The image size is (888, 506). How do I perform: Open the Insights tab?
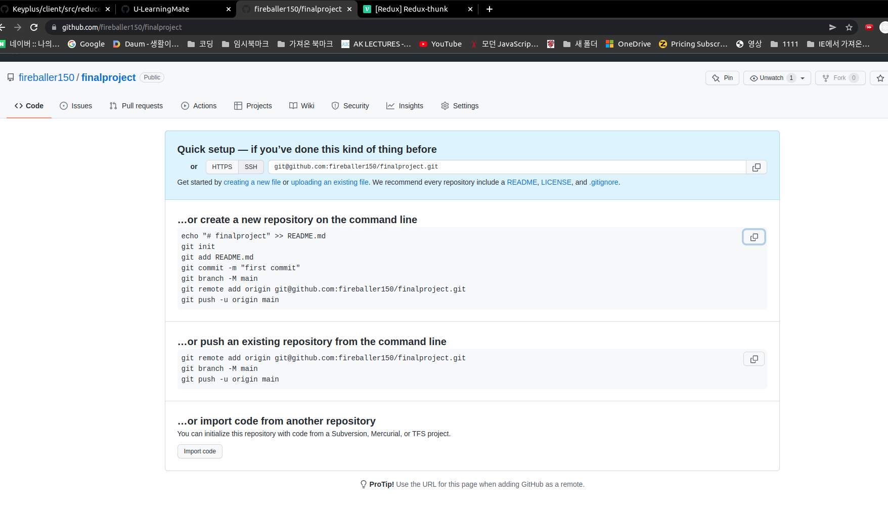click(x=405, y=106)
